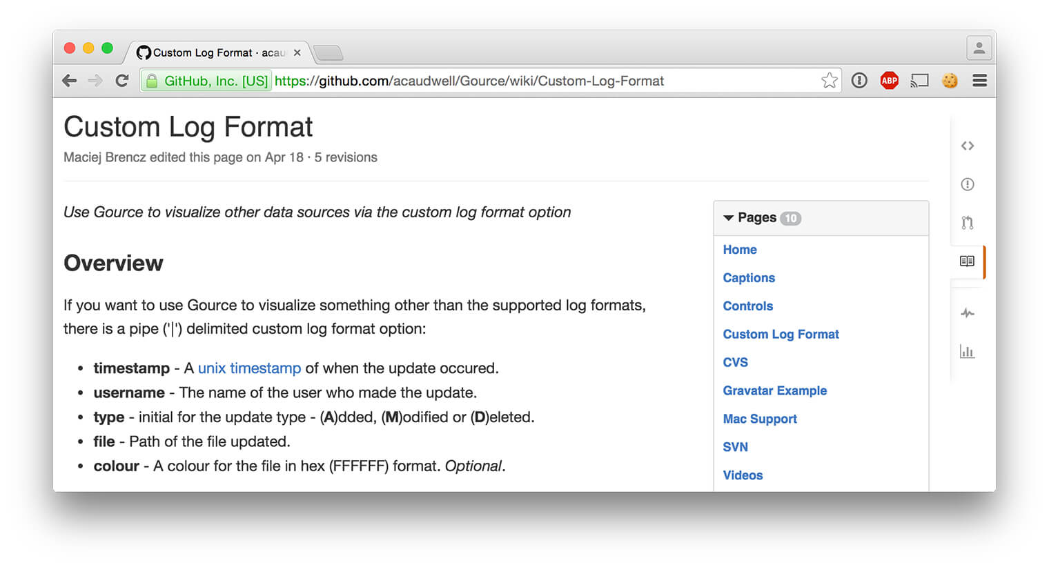
Task: Open the Code section icon in sidebar
Action: (967, 146)
